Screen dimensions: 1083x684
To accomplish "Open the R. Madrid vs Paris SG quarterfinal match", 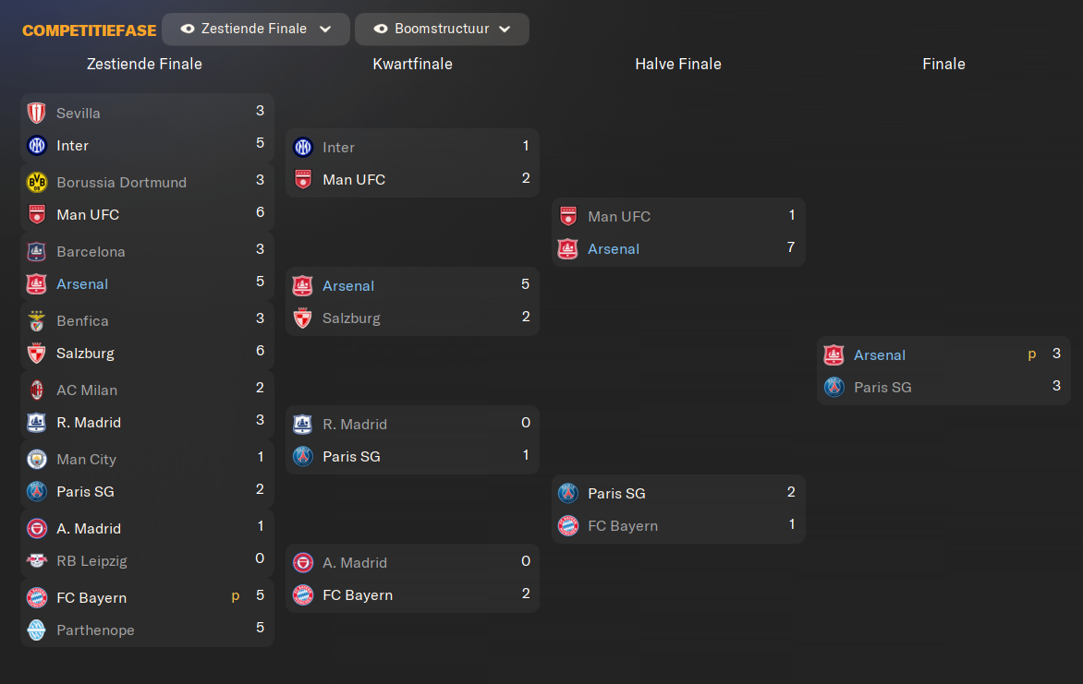I will pyautogui.click(x=412, y=440).
